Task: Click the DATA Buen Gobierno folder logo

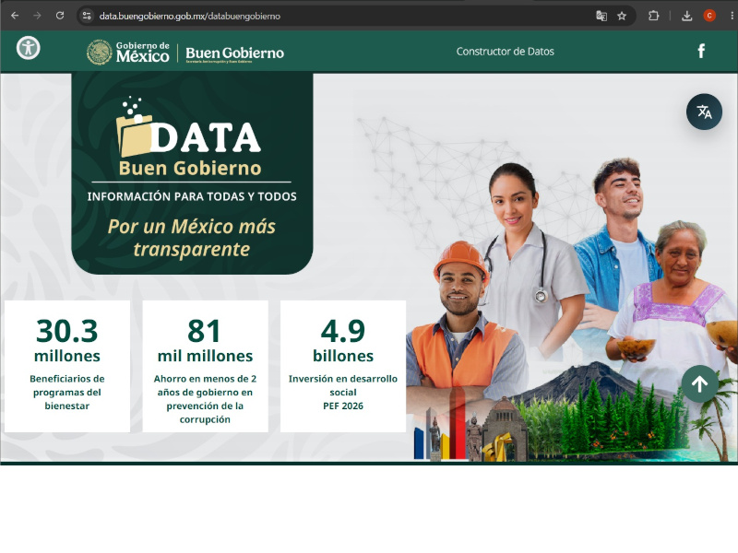Action: [x=189, y=136]
